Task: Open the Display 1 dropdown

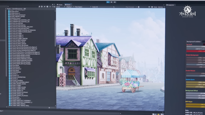Action: coord(69,7)
